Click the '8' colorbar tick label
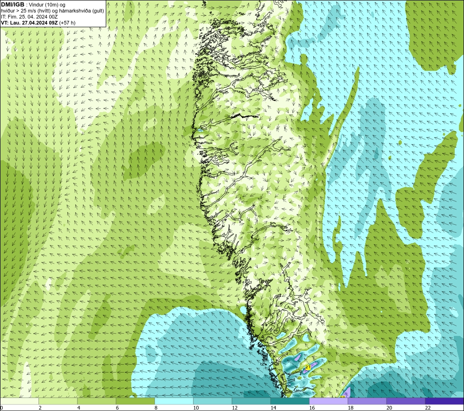464x411 pixels. click(156, 408)
